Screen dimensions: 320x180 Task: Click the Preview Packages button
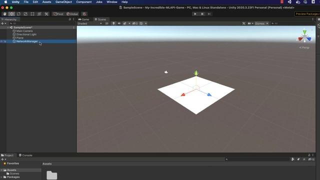[x=307, y=14]
